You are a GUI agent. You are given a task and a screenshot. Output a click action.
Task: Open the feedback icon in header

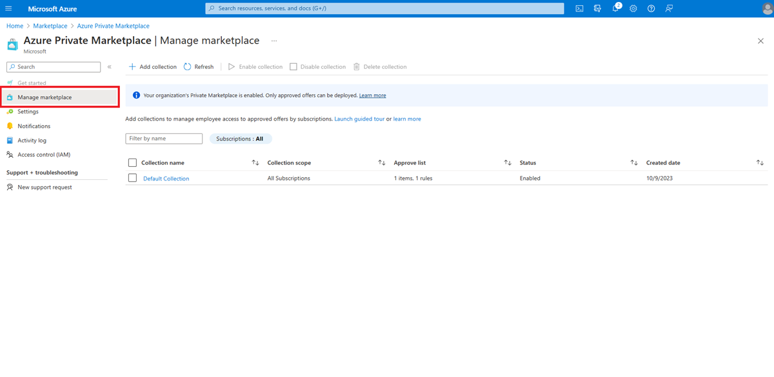[x=669, y=8]
